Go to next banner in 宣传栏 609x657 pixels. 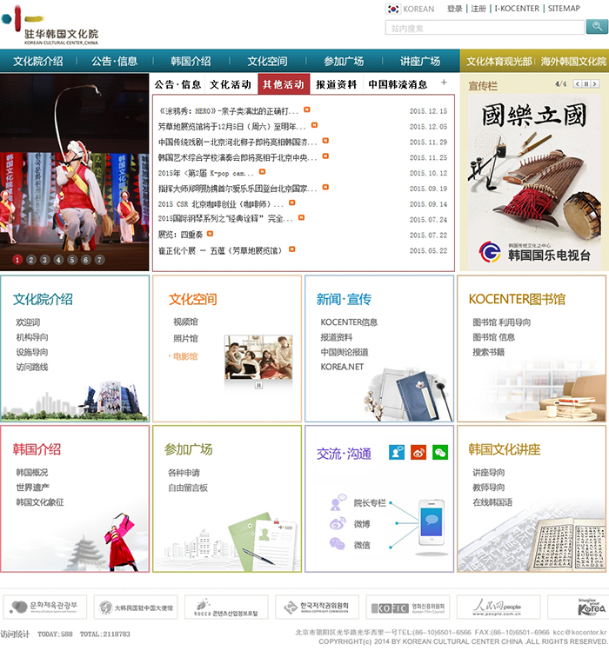click(x=596, y=84)
